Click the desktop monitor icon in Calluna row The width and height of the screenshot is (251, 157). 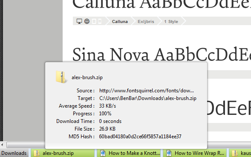click(x=79, y=21)
